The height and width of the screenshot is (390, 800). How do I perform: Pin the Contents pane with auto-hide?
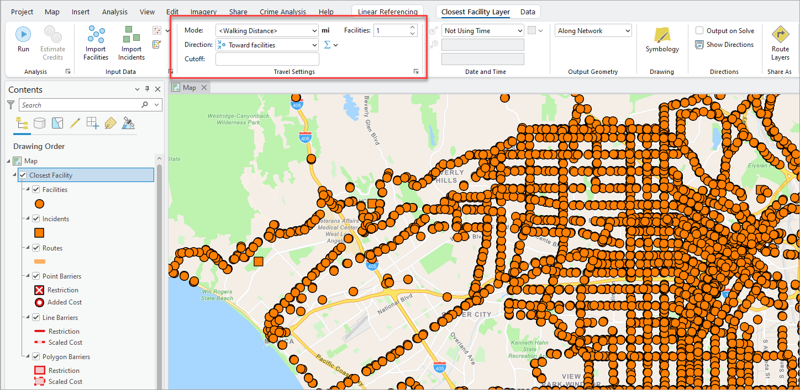[148, 89]
